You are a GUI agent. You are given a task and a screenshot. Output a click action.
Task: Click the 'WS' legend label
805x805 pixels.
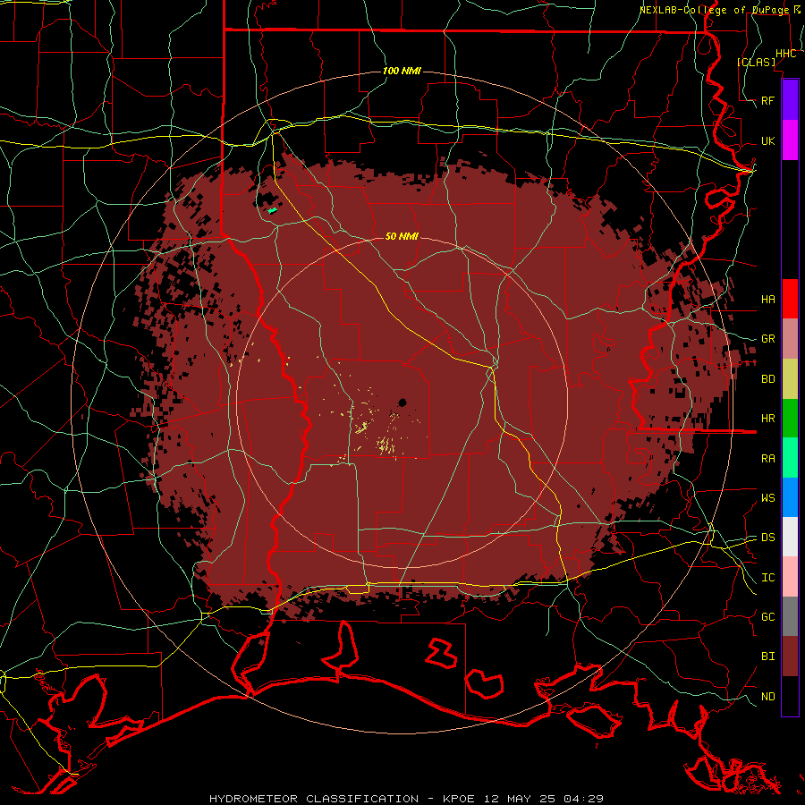(x=768, y=498)
